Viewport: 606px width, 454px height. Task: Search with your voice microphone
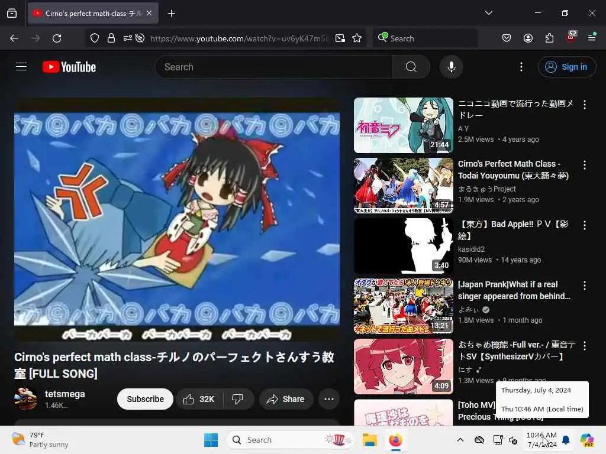tap(451, 67)
